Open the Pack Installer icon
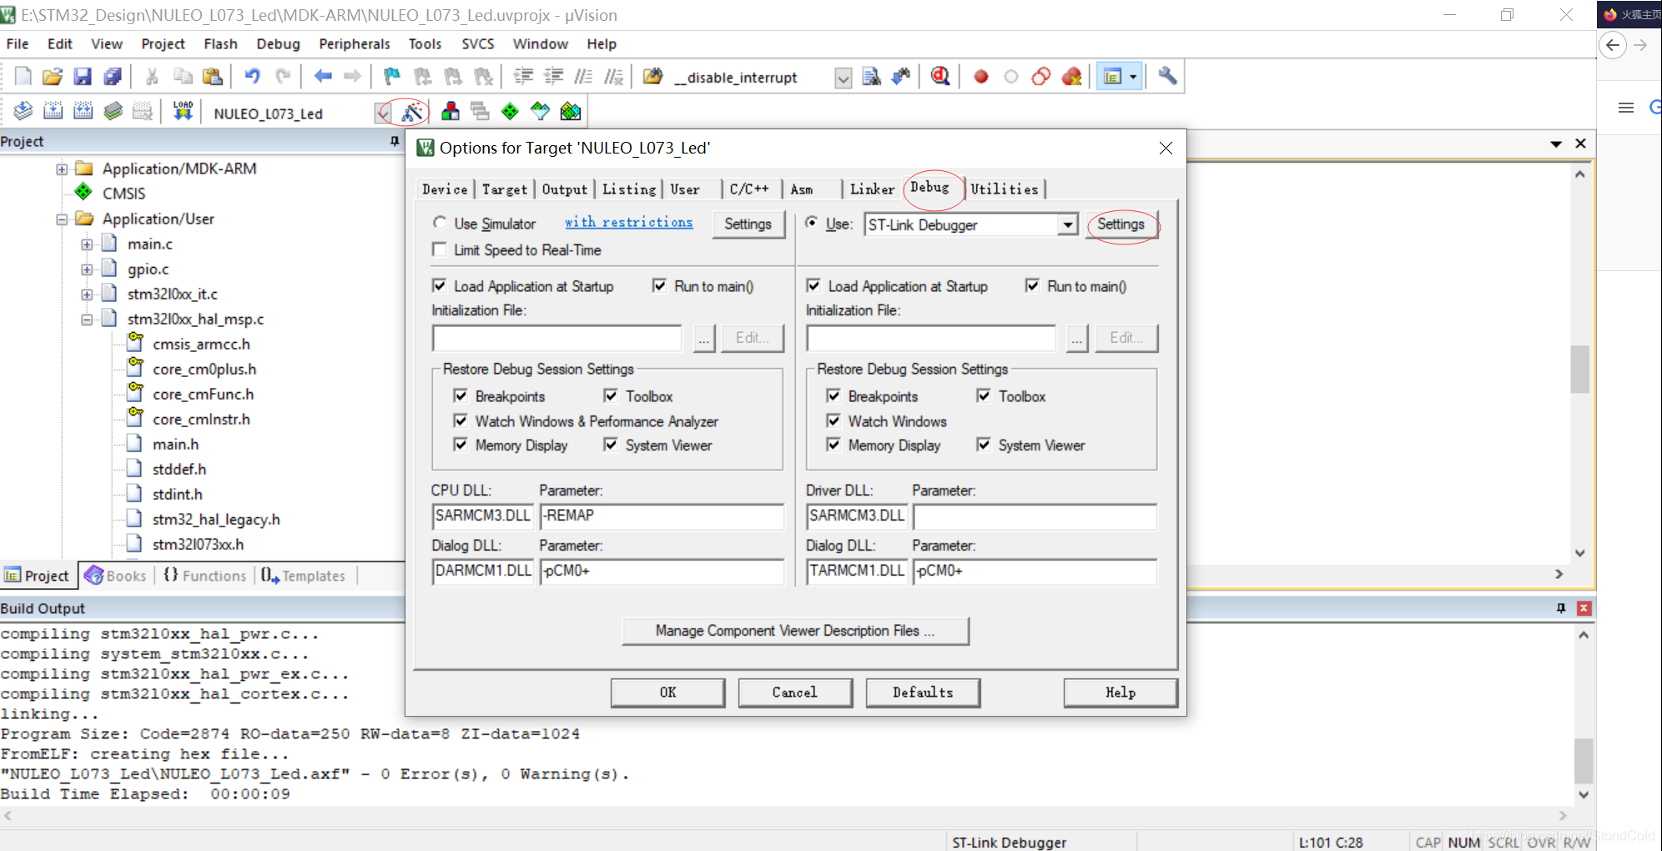The height and width of the screenshot is (851, 1662). [x=571, y=111]
